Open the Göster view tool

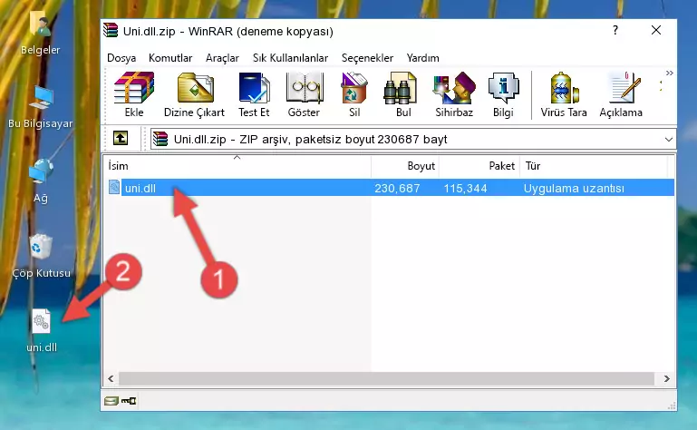pyautogui.click(x=304, y=94)
